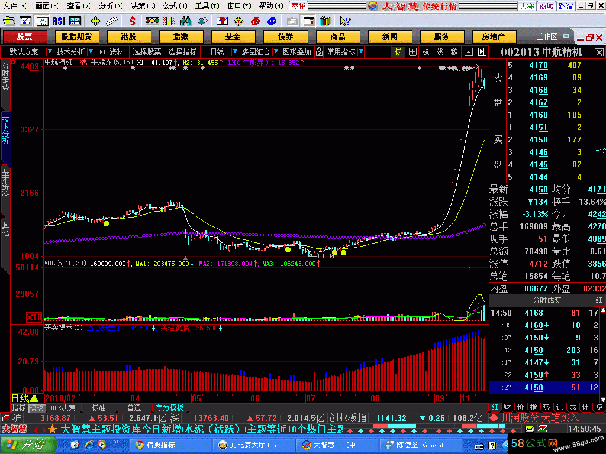
Task: Open the 分析(A) menu
Action: click(x=111, y=6)
